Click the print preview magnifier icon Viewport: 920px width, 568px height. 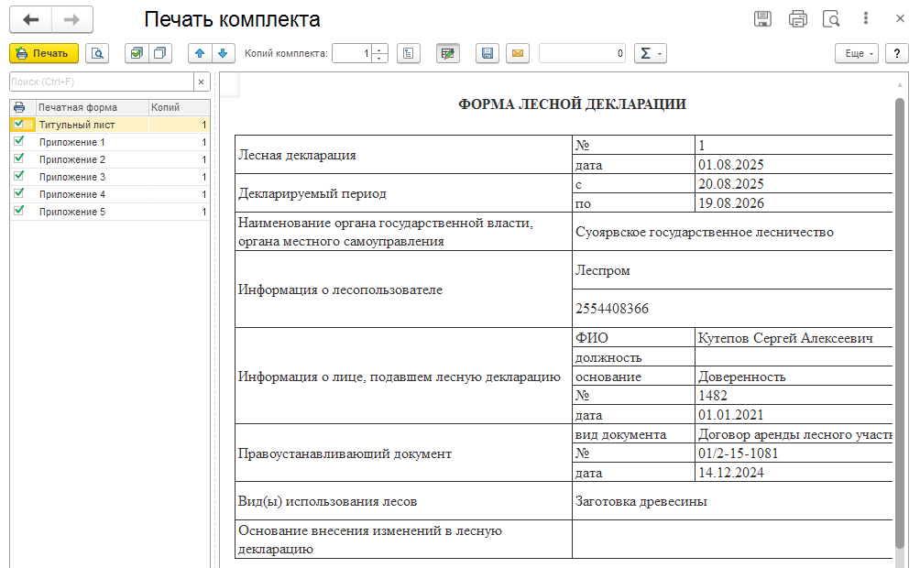[97, 53]
